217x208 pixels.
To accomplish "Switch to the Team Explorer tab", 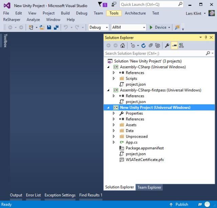I will click(149, 187).
